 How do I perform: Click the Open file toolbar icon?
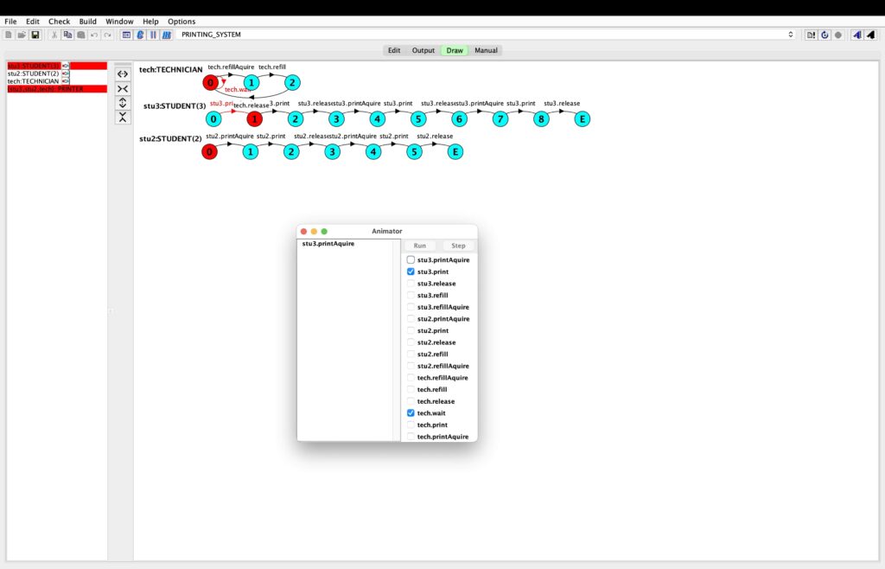22,35
